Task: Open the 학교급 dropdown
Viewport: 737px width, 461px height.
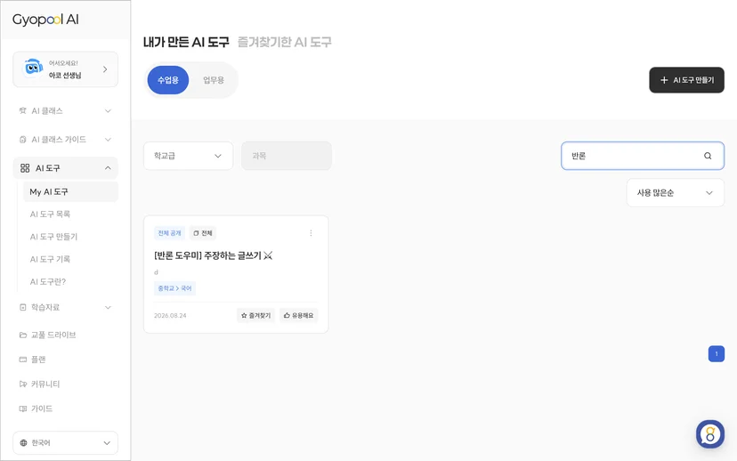Action: click(188, 156)
